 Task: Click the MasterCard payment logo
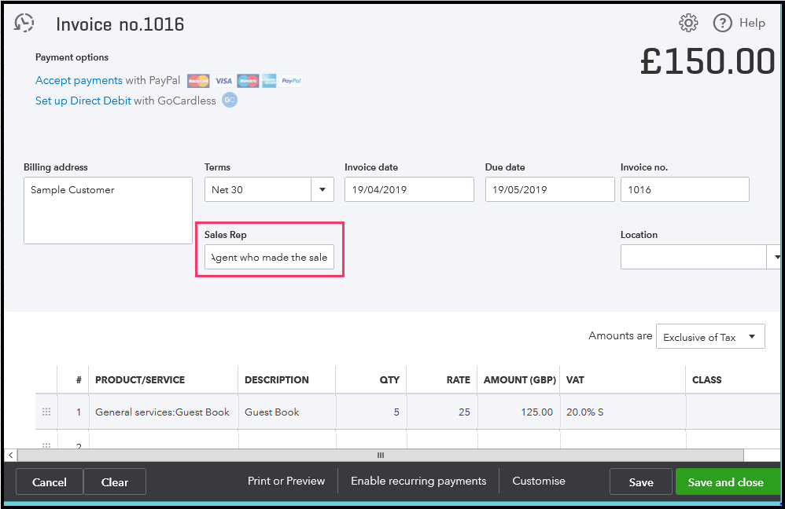click(x=198, y=80)
